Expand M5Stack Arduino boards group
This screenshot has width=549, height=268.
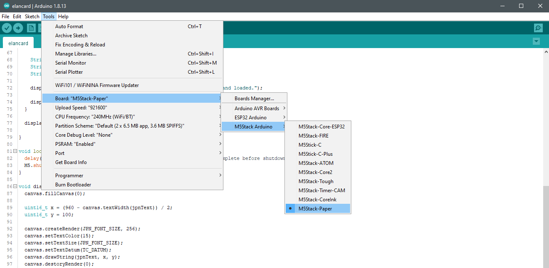point(254,127)
